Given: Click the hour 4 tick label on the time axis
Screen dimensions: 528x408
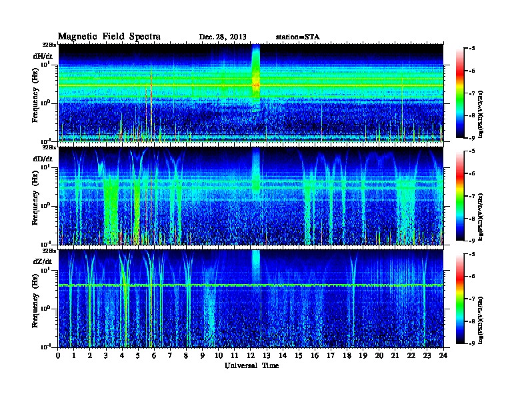Looking at the screenshot, I should point(122,355).
